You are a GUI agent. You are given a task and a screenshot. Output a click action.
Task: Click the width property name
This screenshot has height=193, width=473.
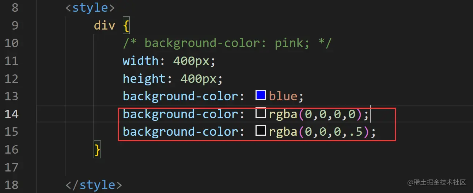141,61
